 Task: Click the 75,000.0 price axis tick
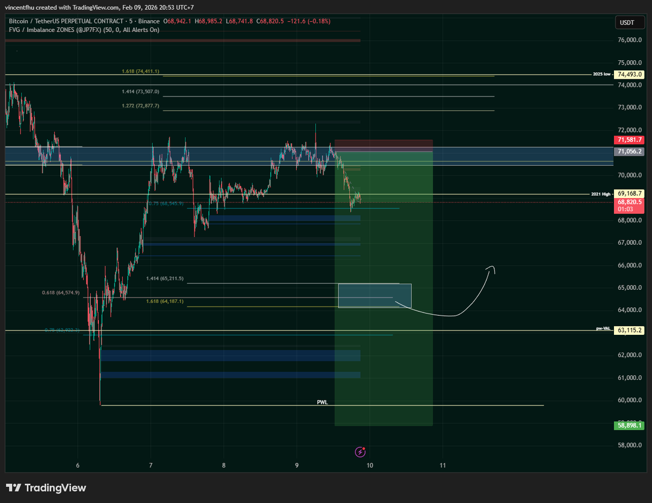pyautogui.click(x=630, y=62)
